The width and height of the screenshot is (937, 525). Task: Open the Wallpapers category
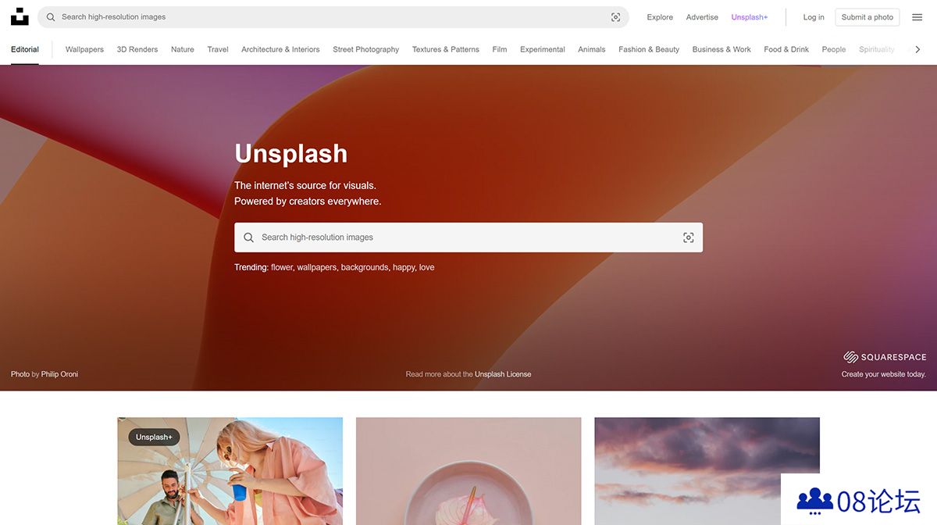tap(84, 49)
